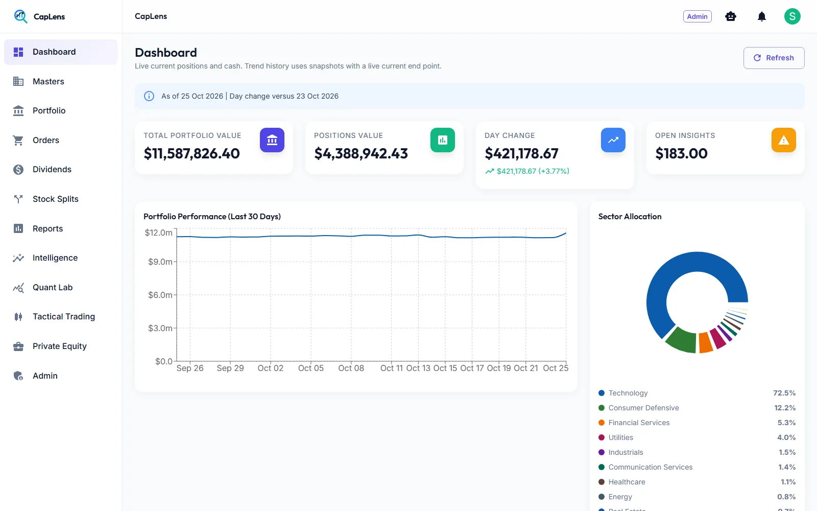Click the Intelligence trend-line icon
Screen dimensions: 817x511
click(x=18, y=258)
